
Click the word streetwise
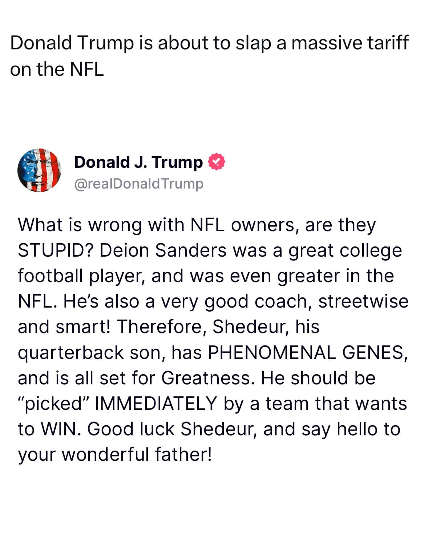coord(363,301)
